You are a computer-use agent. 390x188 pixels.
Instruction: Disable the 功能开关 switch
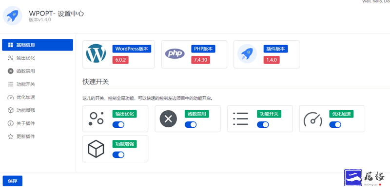point(263,124)
